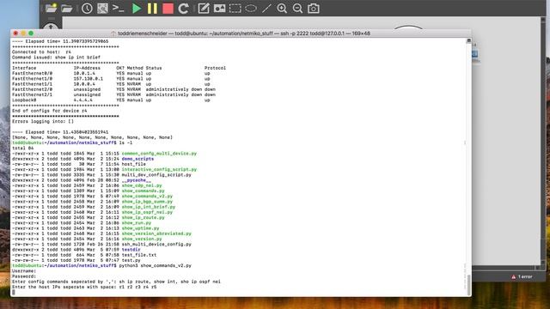550x309 pixels.
Task: Click the file name show_version_abbreviated.py
Action: coord(156,233)
